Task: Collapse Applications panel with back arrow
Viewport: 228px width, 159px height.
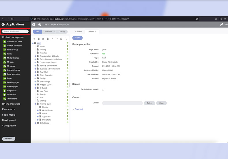Action: [x=3, y=25]
